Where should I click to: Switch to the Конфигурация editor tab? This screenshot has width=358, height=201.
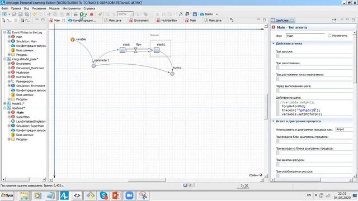(x=84, y=21)
